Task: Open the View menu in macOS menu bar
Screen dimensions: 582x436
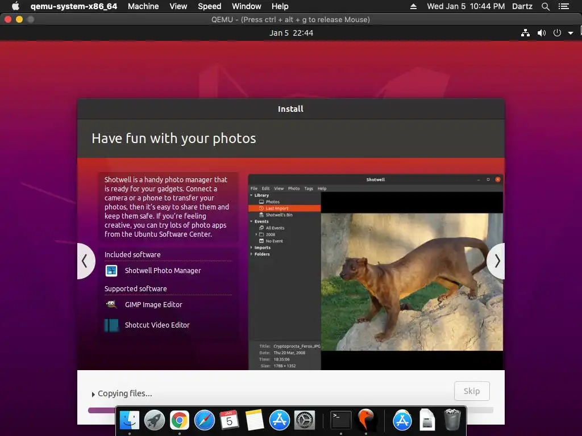Action: [178, 6]
